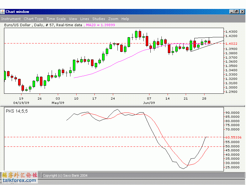This screenshot has width=246, height=185.
Task: Click the Jun/09 date label
Action: pyautogui.click(x=149, y=103)
